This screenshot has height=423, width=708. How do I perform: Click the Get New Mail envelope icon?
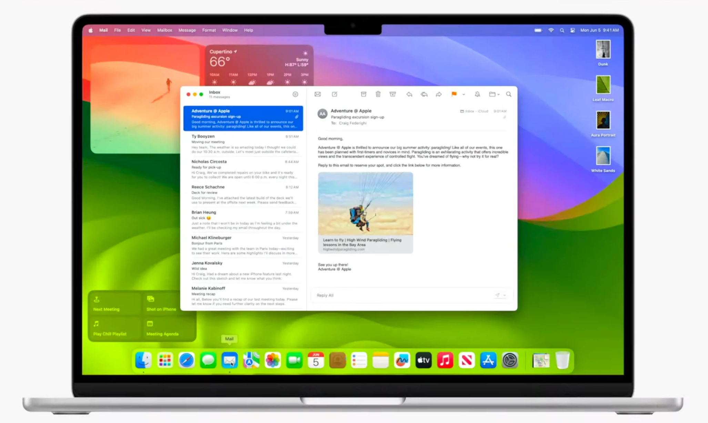pos(317,94)
